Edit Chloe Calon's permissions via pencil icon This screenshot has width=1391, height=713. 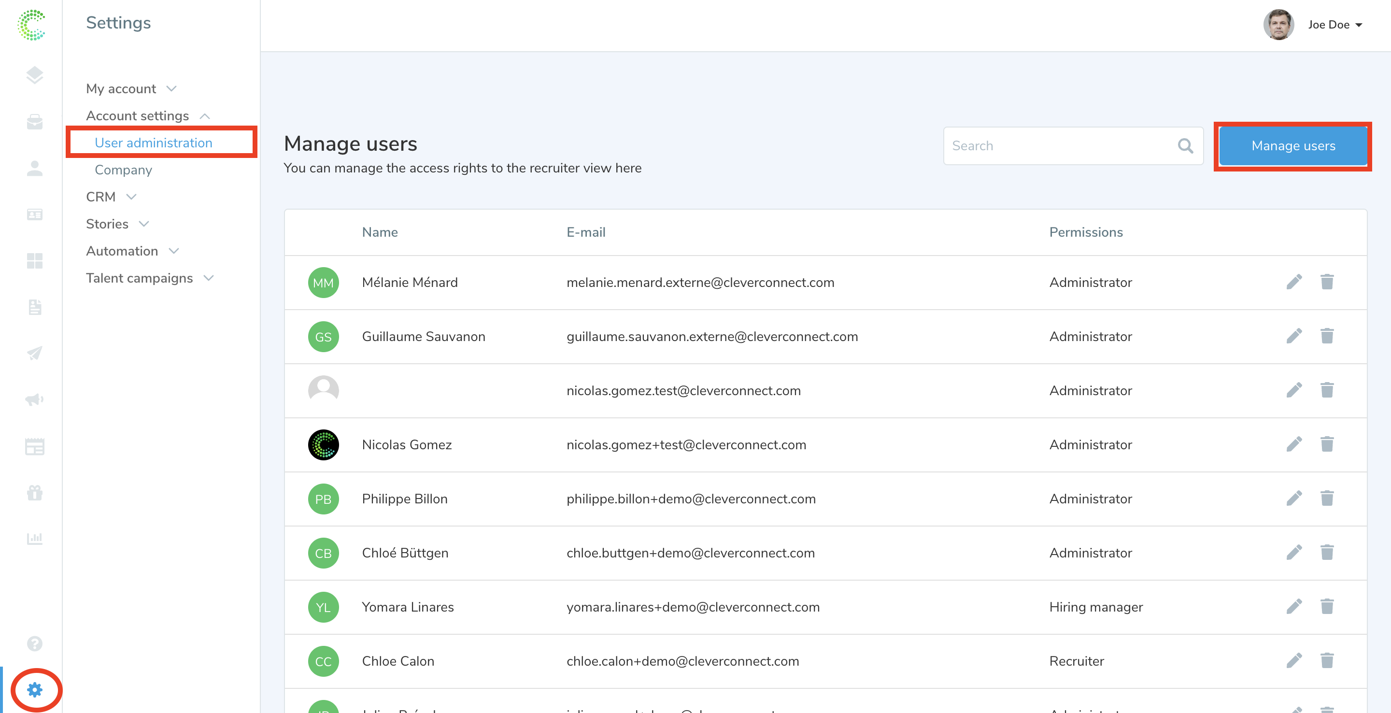click(1294, 661)
